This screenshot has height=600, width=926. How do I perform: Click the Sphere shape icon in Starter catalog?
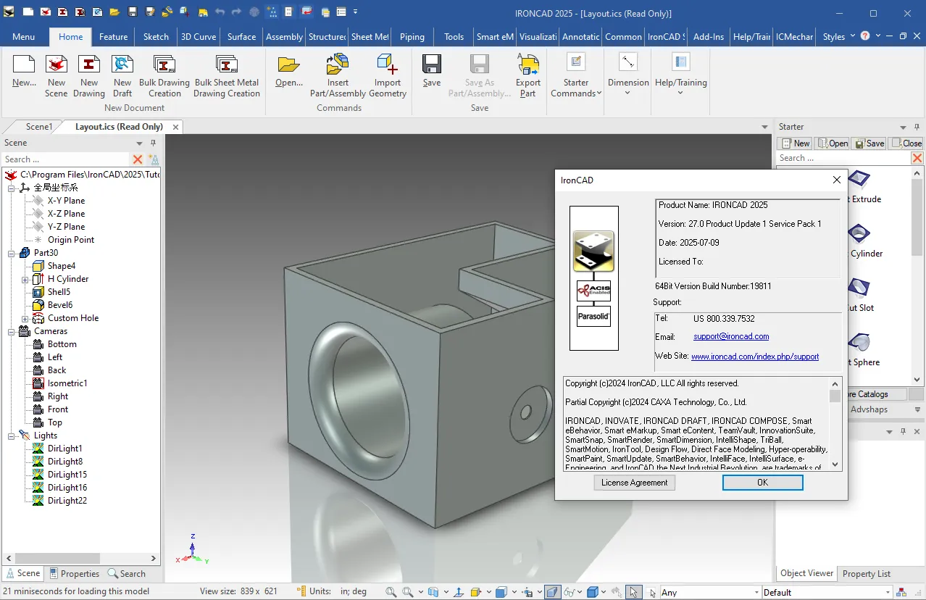pyautogui.click(x=859, y=342)
